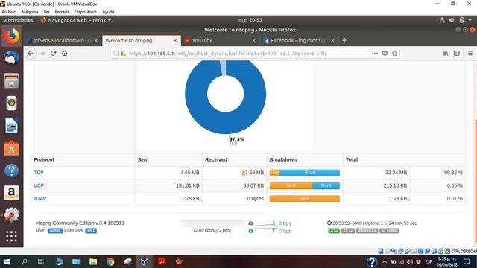
Task: Open ICMP protocol link
Action: click(40, 199)
